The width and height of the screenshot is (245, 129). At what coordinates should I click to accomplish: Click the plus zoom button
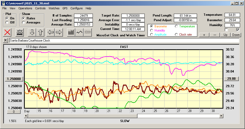click(204, 35)
